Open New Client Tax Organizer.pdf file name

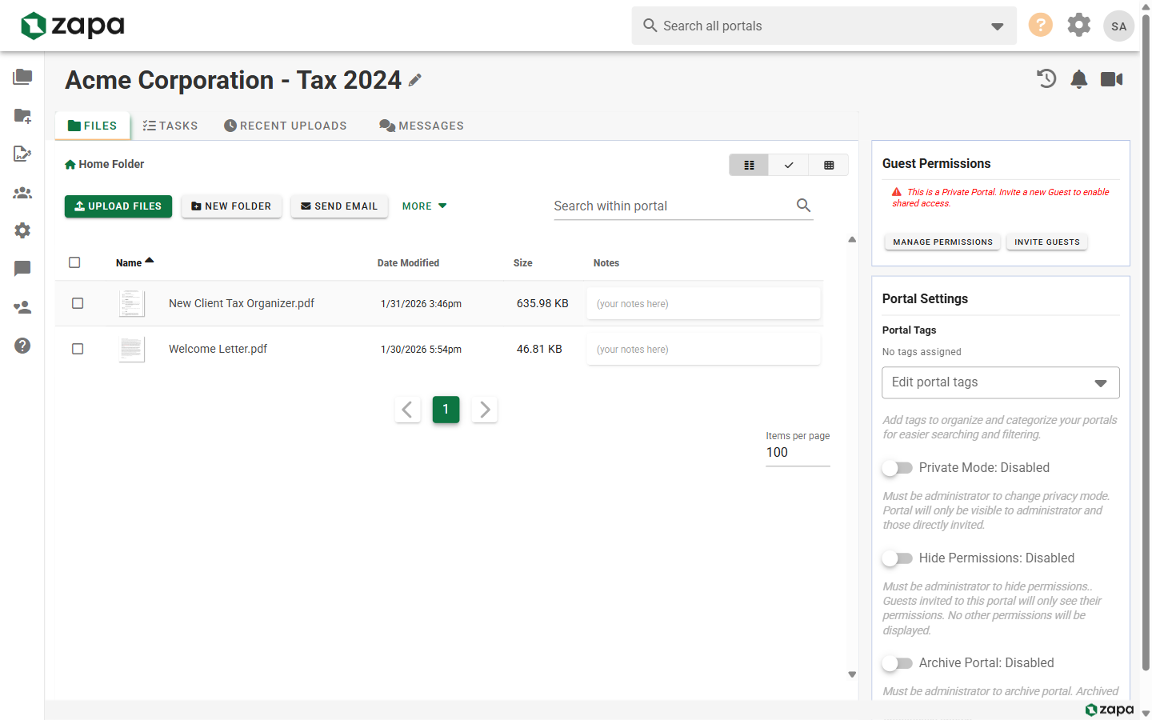tap(242, 303)
